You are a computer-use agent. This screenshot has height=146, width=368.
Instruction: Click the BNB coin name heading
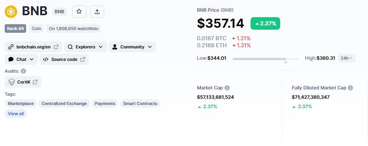pyautogui.click(x=35, y=11)
